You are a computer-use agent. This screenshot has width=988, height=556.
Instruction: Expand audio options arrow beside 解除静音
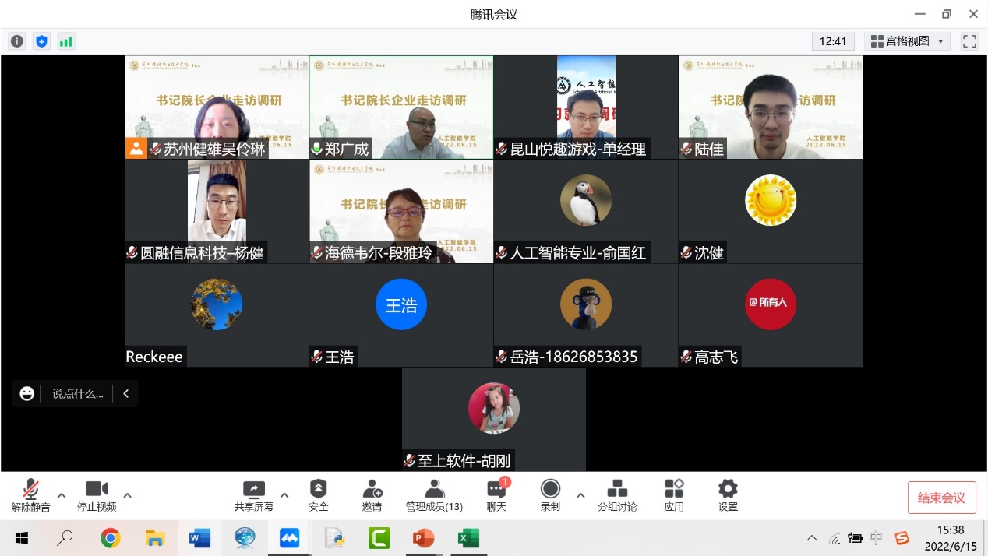pos(62,495)
